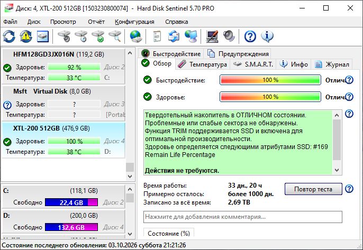Click the network monitors toolbar icon

tap(190, 36)
